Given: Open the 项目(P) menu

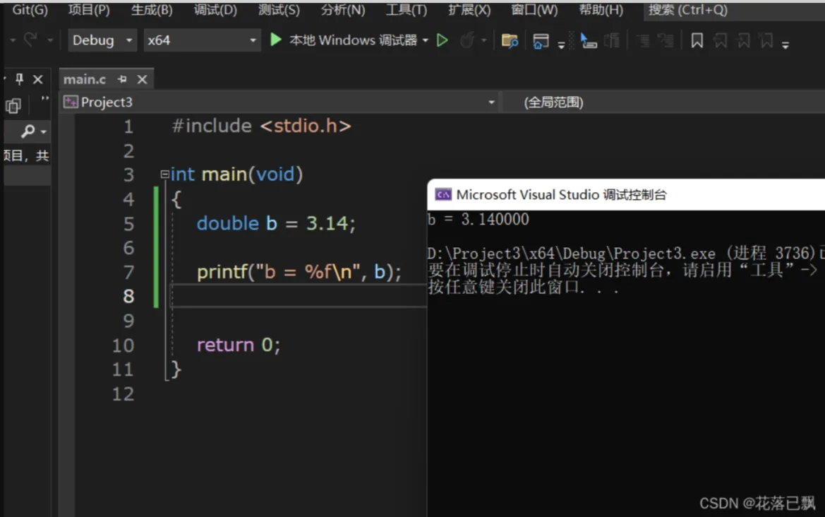Looking at the screenshot, I should tap(89, 9).
